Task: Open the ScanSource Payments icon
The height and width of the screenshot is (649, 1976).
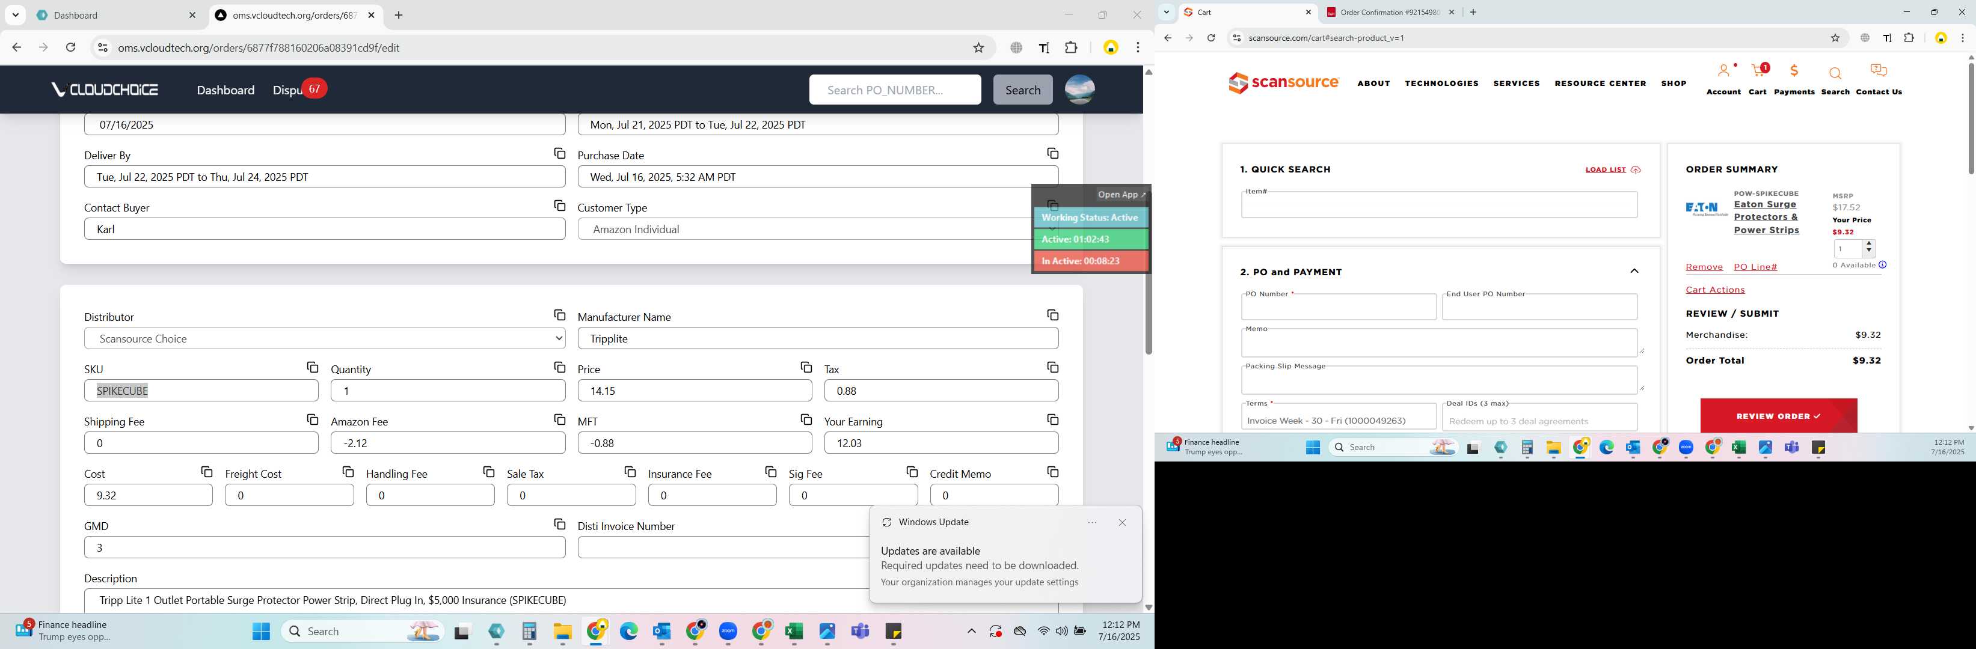Action: point(1793,80)
